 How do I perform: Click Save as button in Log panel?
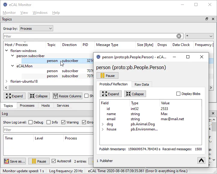[x=15, y=161]
